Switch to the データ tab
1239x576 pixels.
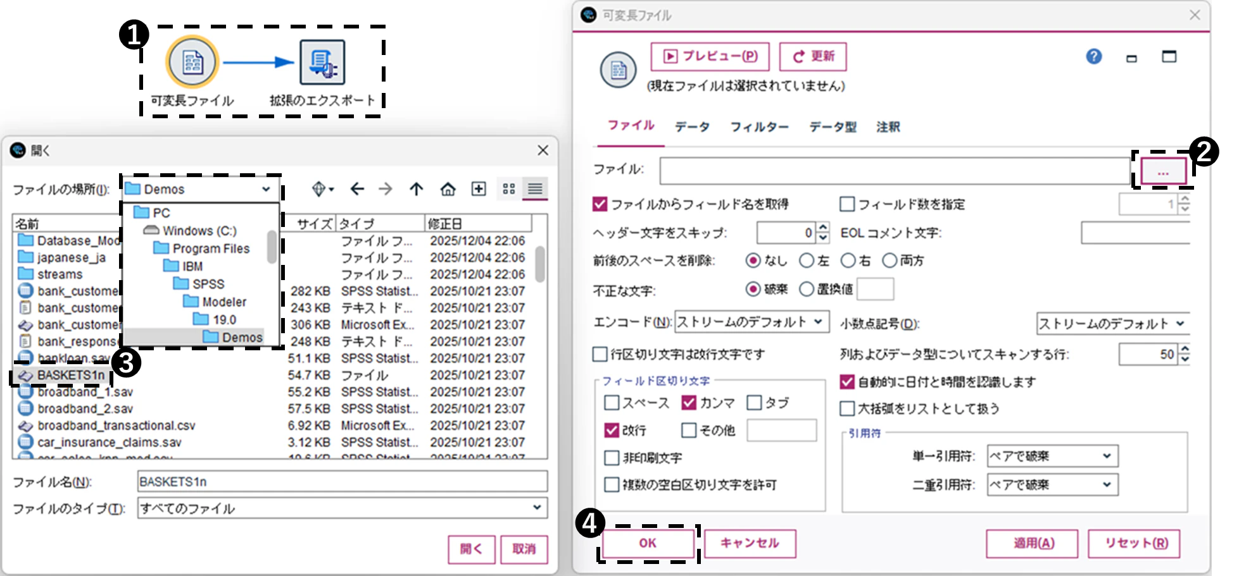[x=692, y=127]
